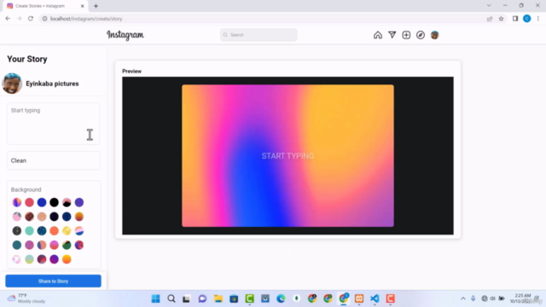Select the pink-to-red gradient swatch
This screenshot has width=546, height=307.
point(54,245)
